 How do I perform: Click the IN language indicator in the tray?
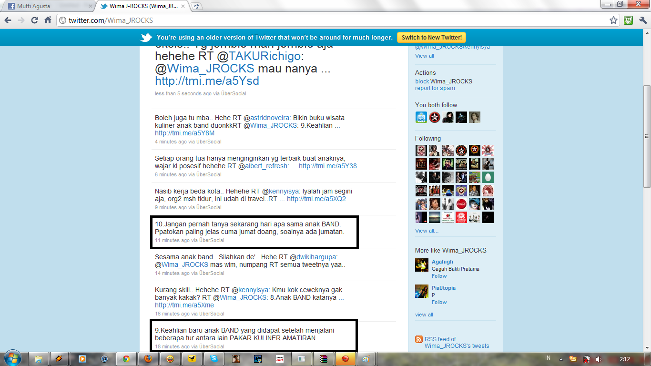(x=548, y=358)
